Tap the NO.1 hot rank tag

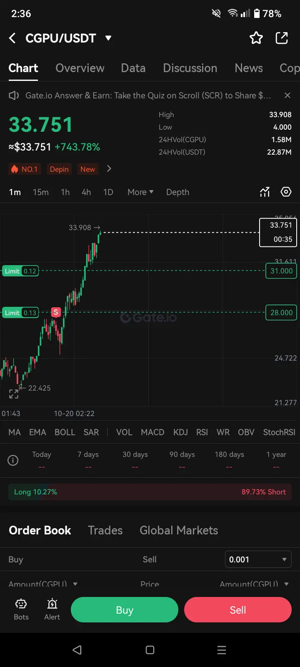pyautogui.click(x=25, y=169)
